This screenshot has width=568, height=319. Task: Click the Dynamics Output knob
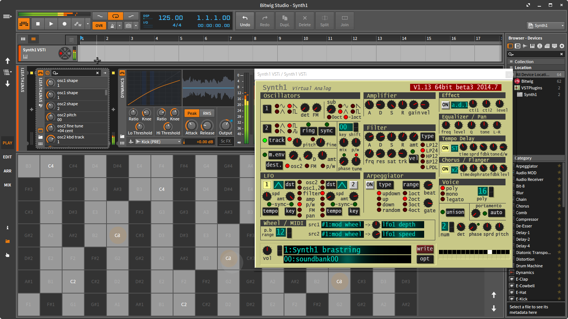[225, 126]
